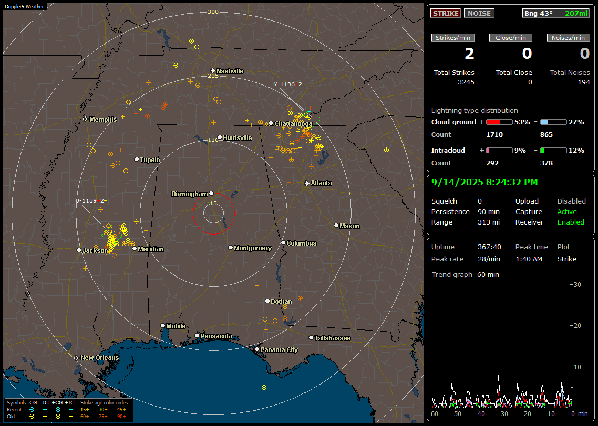Viewport: 598px width, 426px height.
Task: Click the 300 mile range ring label
Action: click(x=213, y=12)
